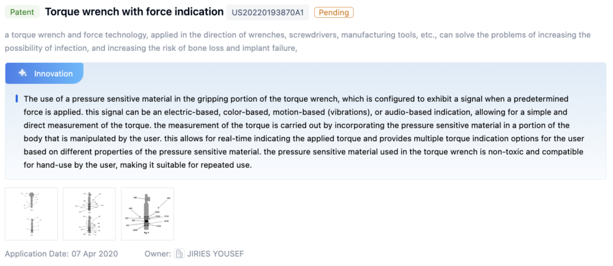Click the green Patent badge
This screenshot has height=266, width=613.
pyautogui.click(x=22, y=12)
